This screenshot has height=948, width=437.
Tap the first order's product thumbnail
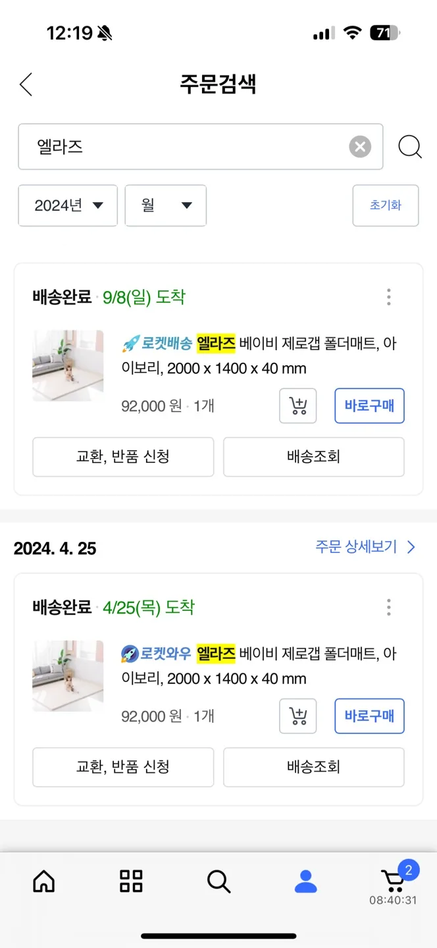[x=68, y=365]
